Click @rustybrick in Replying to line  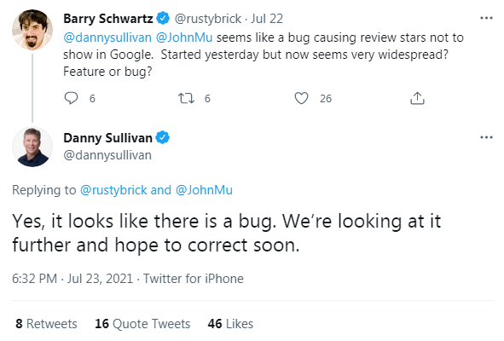[x=113, y=190]
